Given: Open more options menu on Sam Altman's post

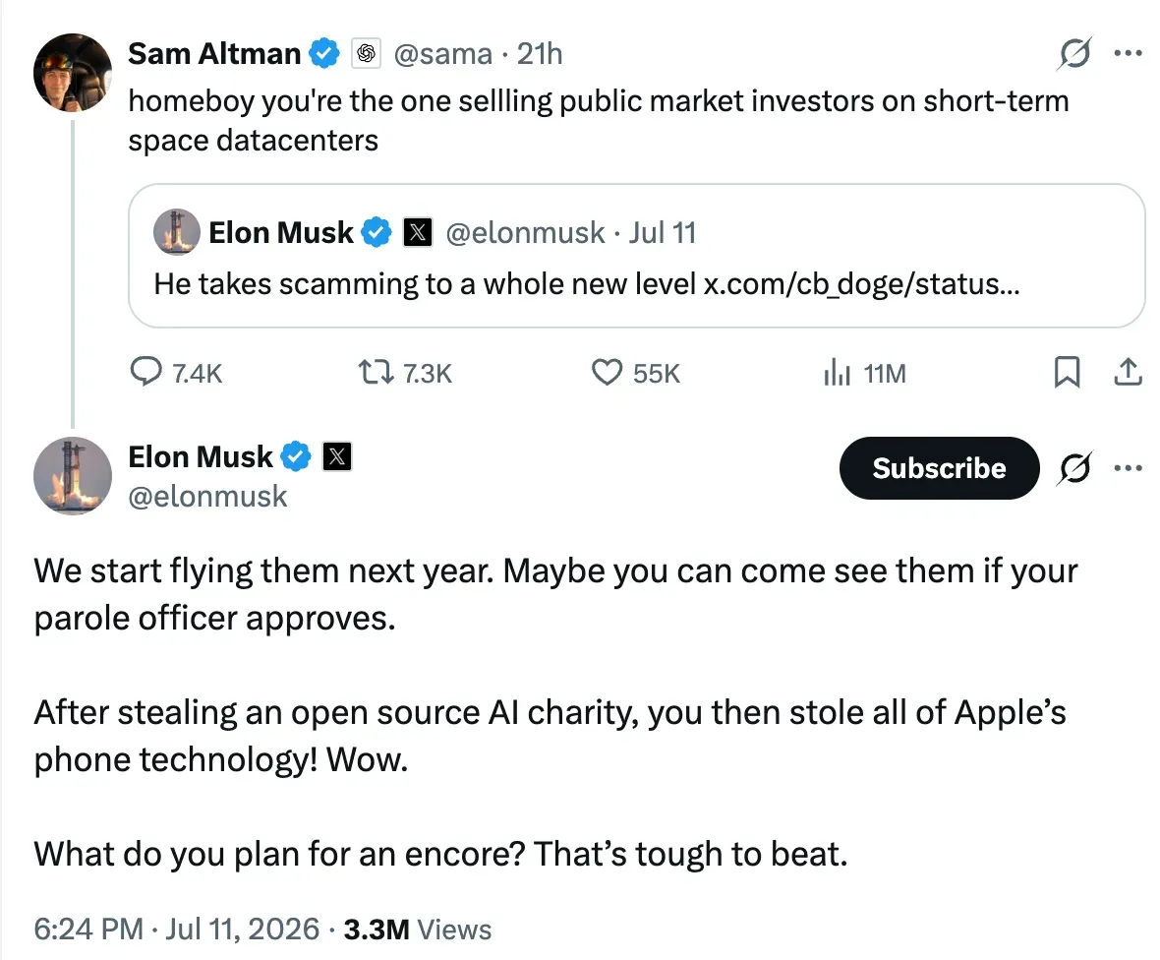Looking at the screenshot, I should pos(1128,52).
